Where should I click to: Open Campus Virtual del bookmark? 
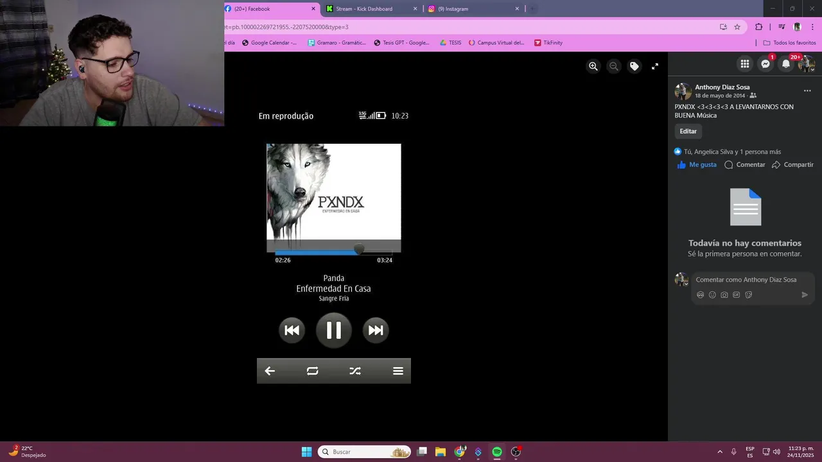(496, 43)
